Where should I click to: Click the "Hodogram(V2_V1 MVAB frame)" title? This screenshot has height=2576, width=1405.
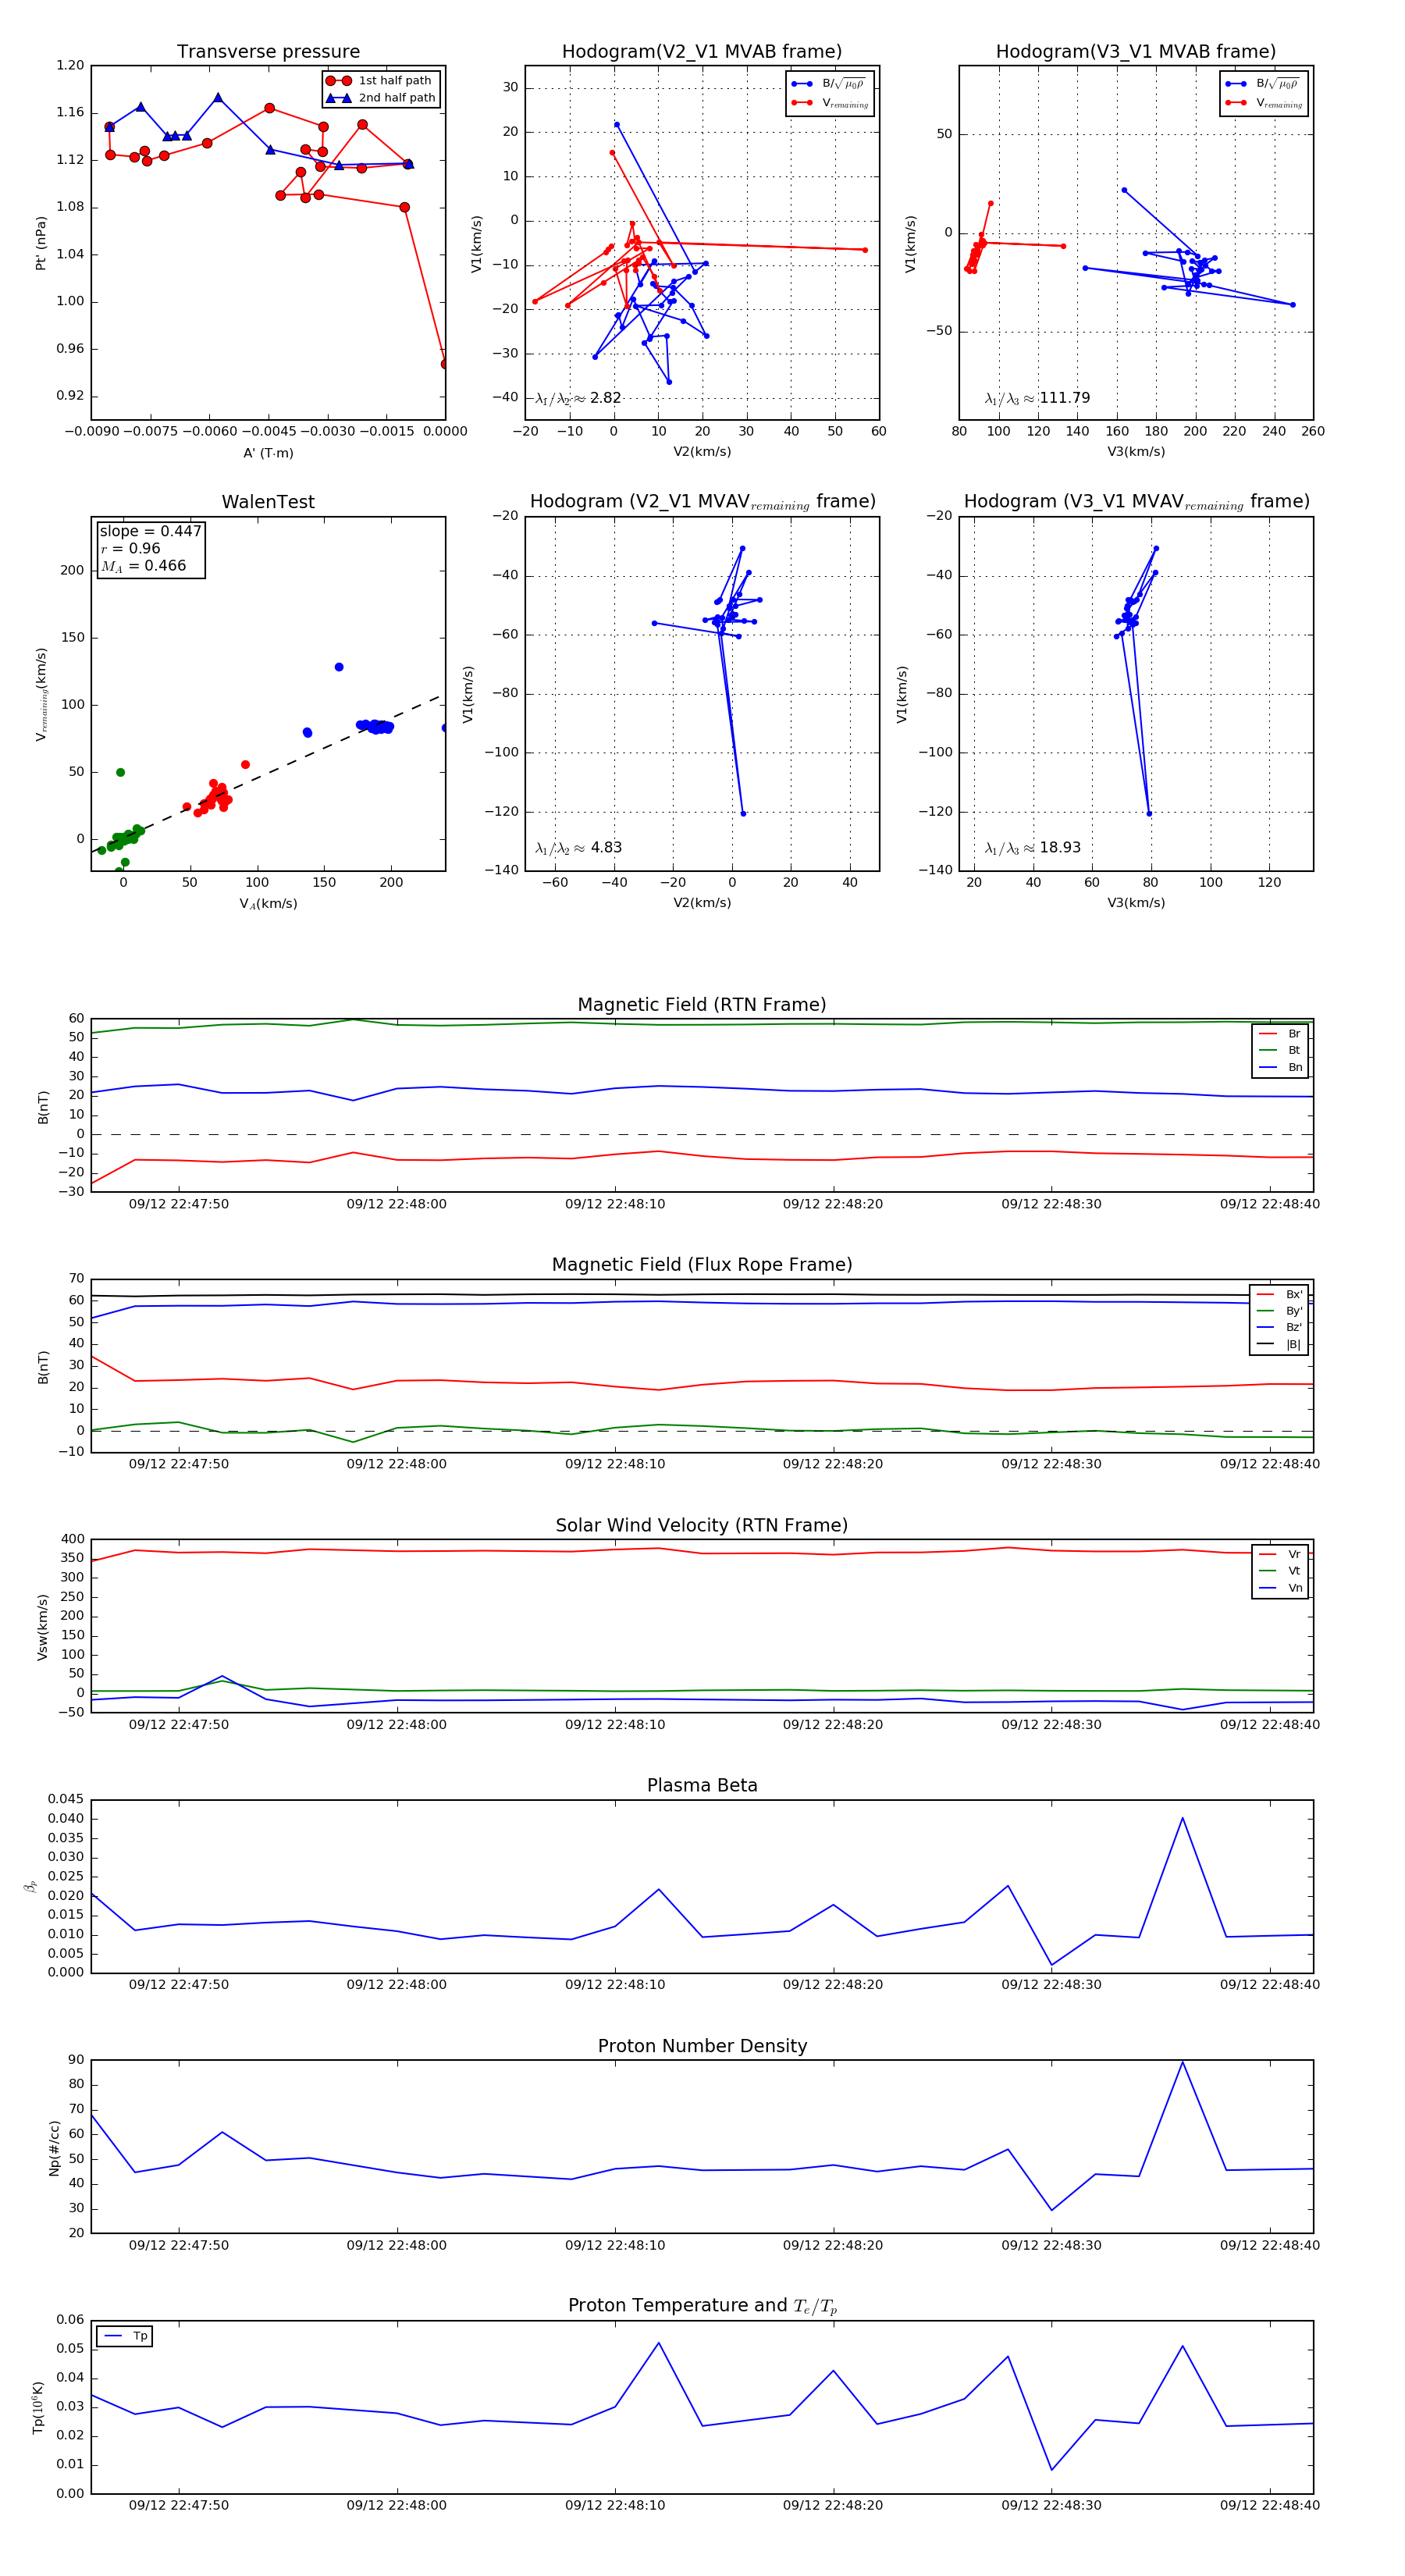[702, 51]
